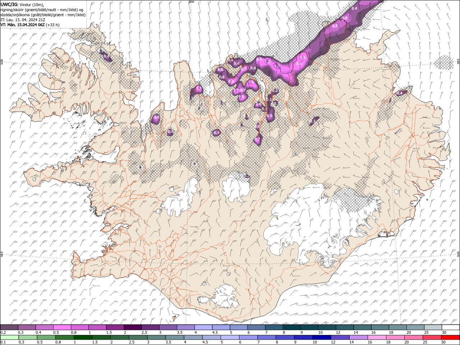Select the 0.8 swatch in the upper legend row
The height and width of the screenshot is (345, 460).
79,327
